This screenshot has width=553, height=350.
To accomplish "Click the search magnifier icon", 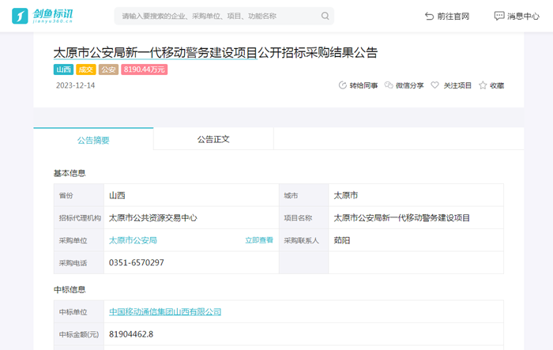I will coord(325,16).
